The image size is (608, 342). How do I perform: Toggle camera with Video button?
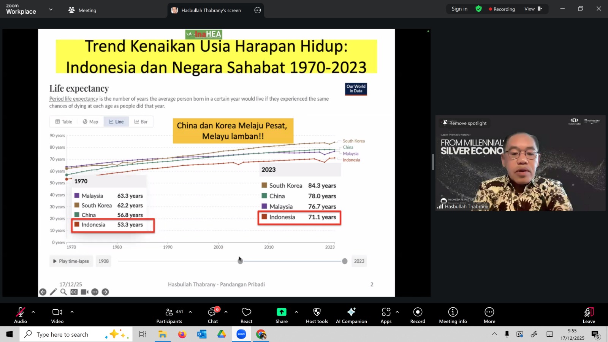[57, 315]
